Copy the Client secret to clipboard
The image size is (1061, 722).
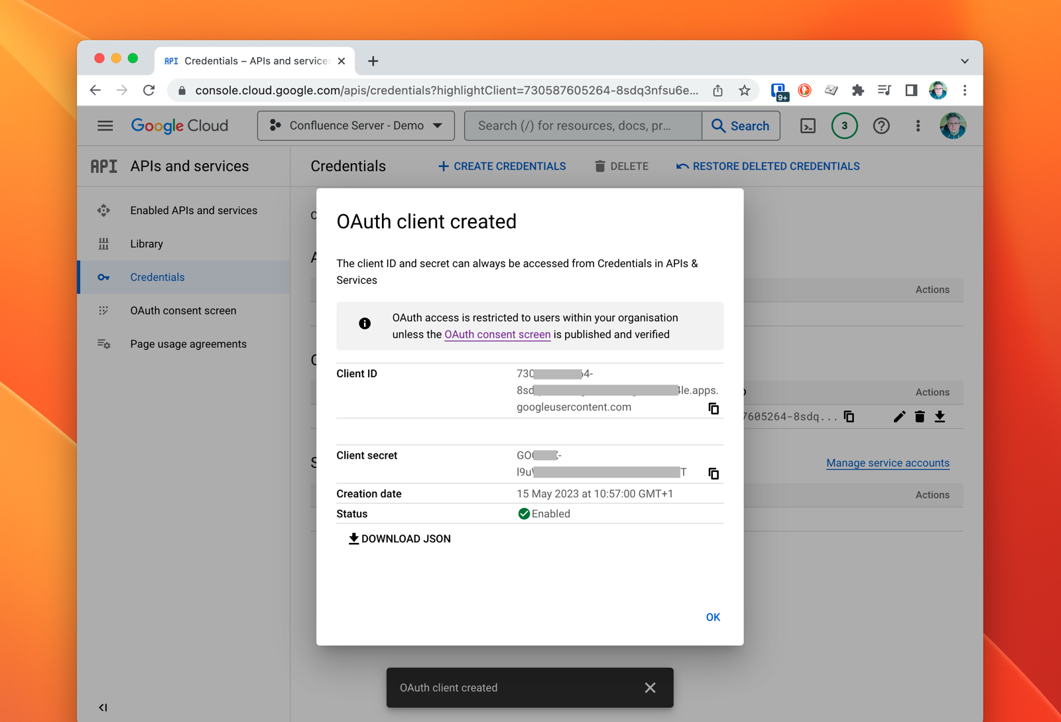coord(714,473)
